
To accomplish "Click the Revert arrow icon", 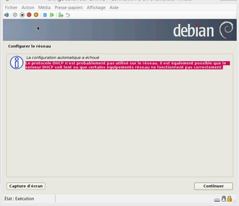I will tap(68, 15).
